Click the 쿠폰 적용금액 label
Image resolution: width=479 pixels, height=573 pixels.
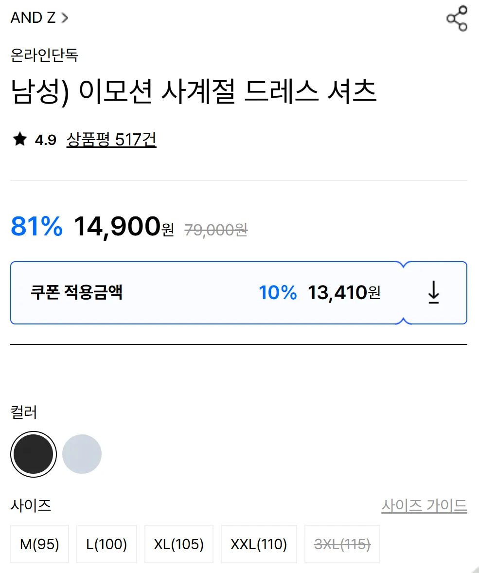[x=76, y=293]
